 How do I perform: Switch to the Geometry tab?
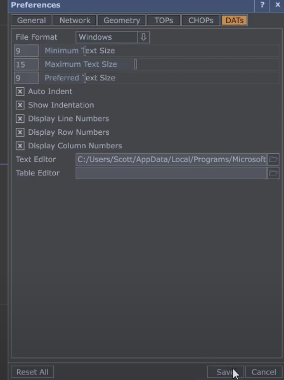[121, 21]
